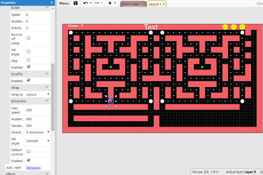Close the Properties panel

pos(52,2)
